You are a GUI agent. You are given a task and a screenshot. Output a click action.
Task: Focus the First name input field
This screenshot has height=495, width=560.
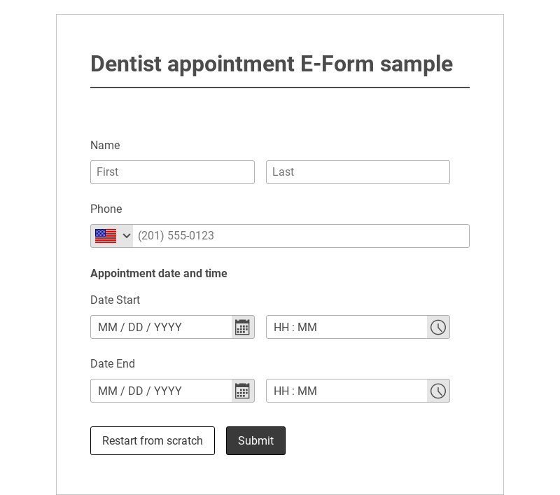172,172
